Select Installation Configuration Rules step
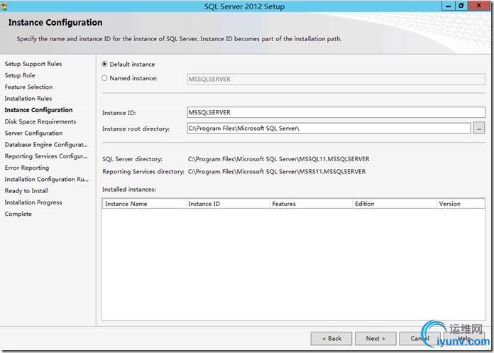 click(47, 179)
